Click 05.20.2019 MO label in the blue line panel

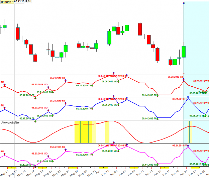pos(39,108)
